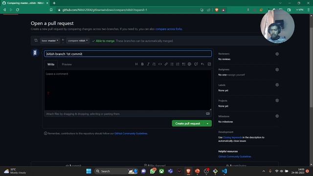Open the Projects gear settings
The width and height of the screenshot is (313, 176).
[277, 101]
